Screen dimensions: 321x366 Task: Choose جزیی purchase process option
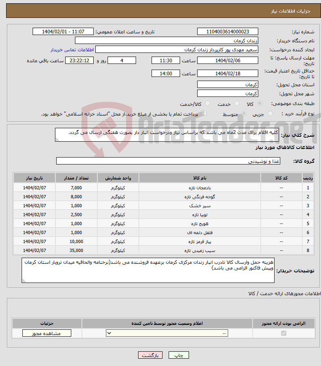click(270, 114)
